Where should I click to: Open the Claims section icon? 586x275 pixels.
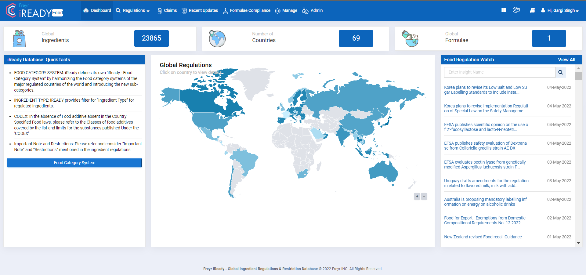click(159, 10)
